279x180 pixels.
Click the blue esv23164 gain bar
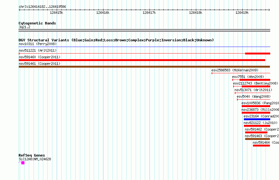pos(257,119)
